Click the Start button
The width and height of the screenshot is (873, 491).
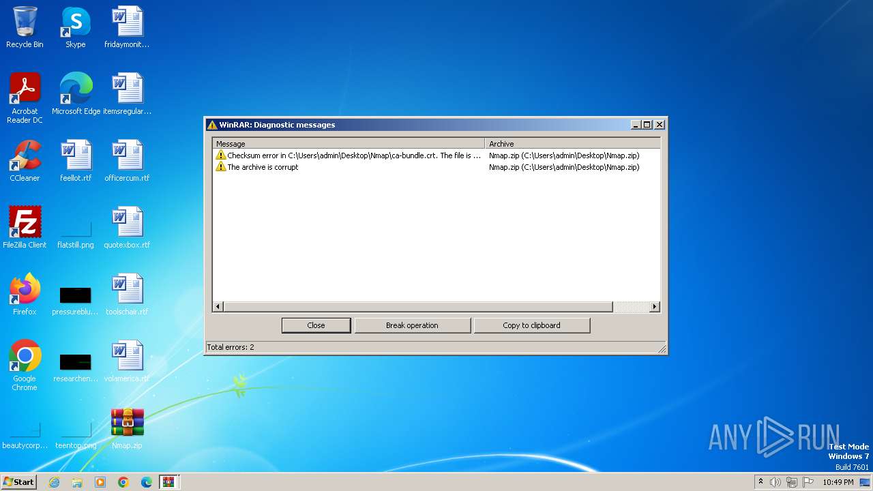19,482
